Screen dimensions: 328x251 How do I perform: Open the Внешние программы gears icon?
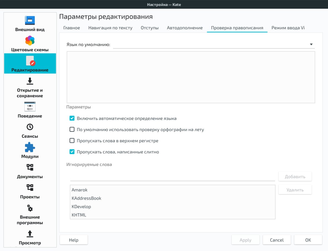pyautogui.click(x=30, y=208)
